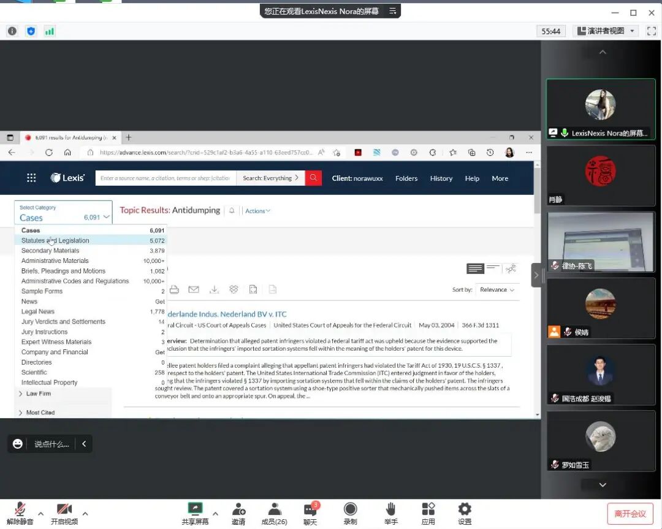This screenshot has height=529, width=662.
Task: Enter full screen mode icon
Action: (652, 31)
